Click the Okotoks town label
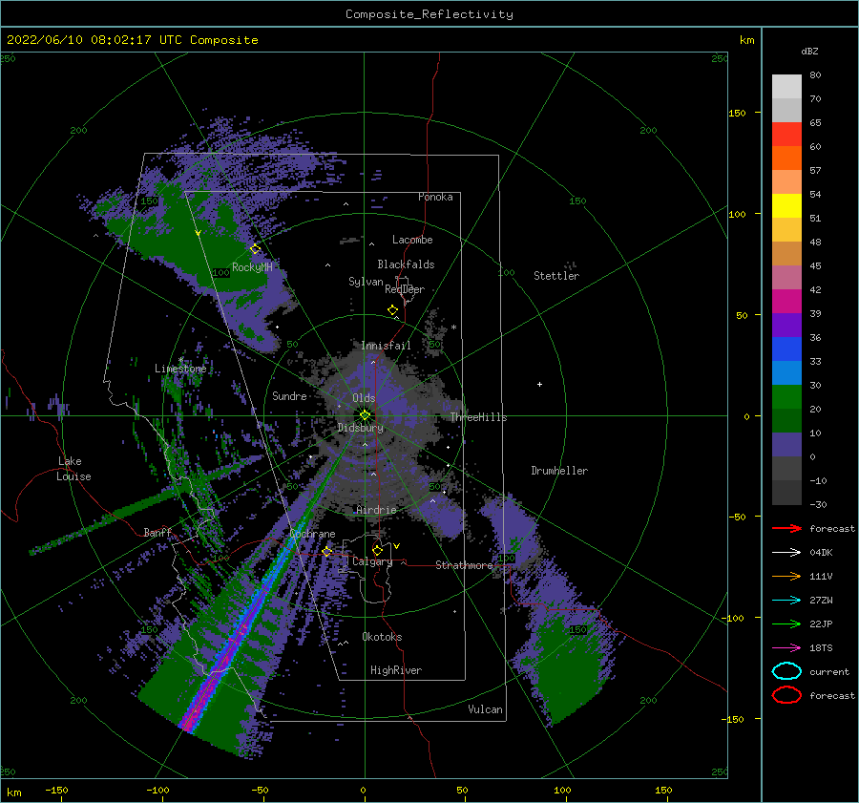Viewport: 859px width, 803px height. point(382,637)
